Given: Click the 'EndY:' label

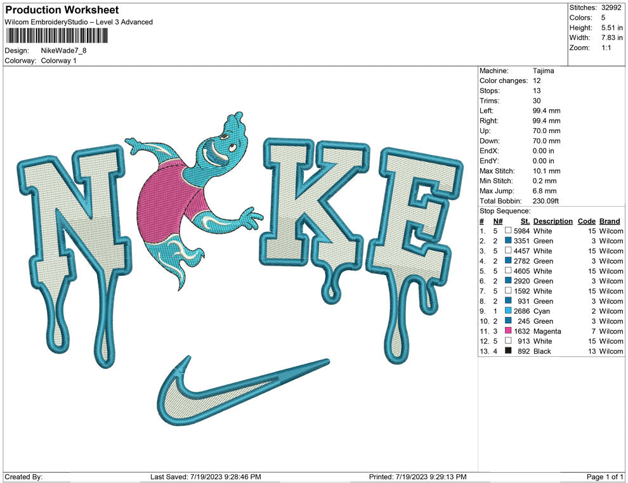Looking at the screenshot, I should click(x=489, y=160).
